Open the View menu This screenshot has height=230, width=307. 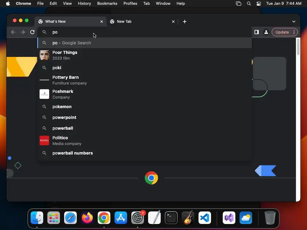67,3
